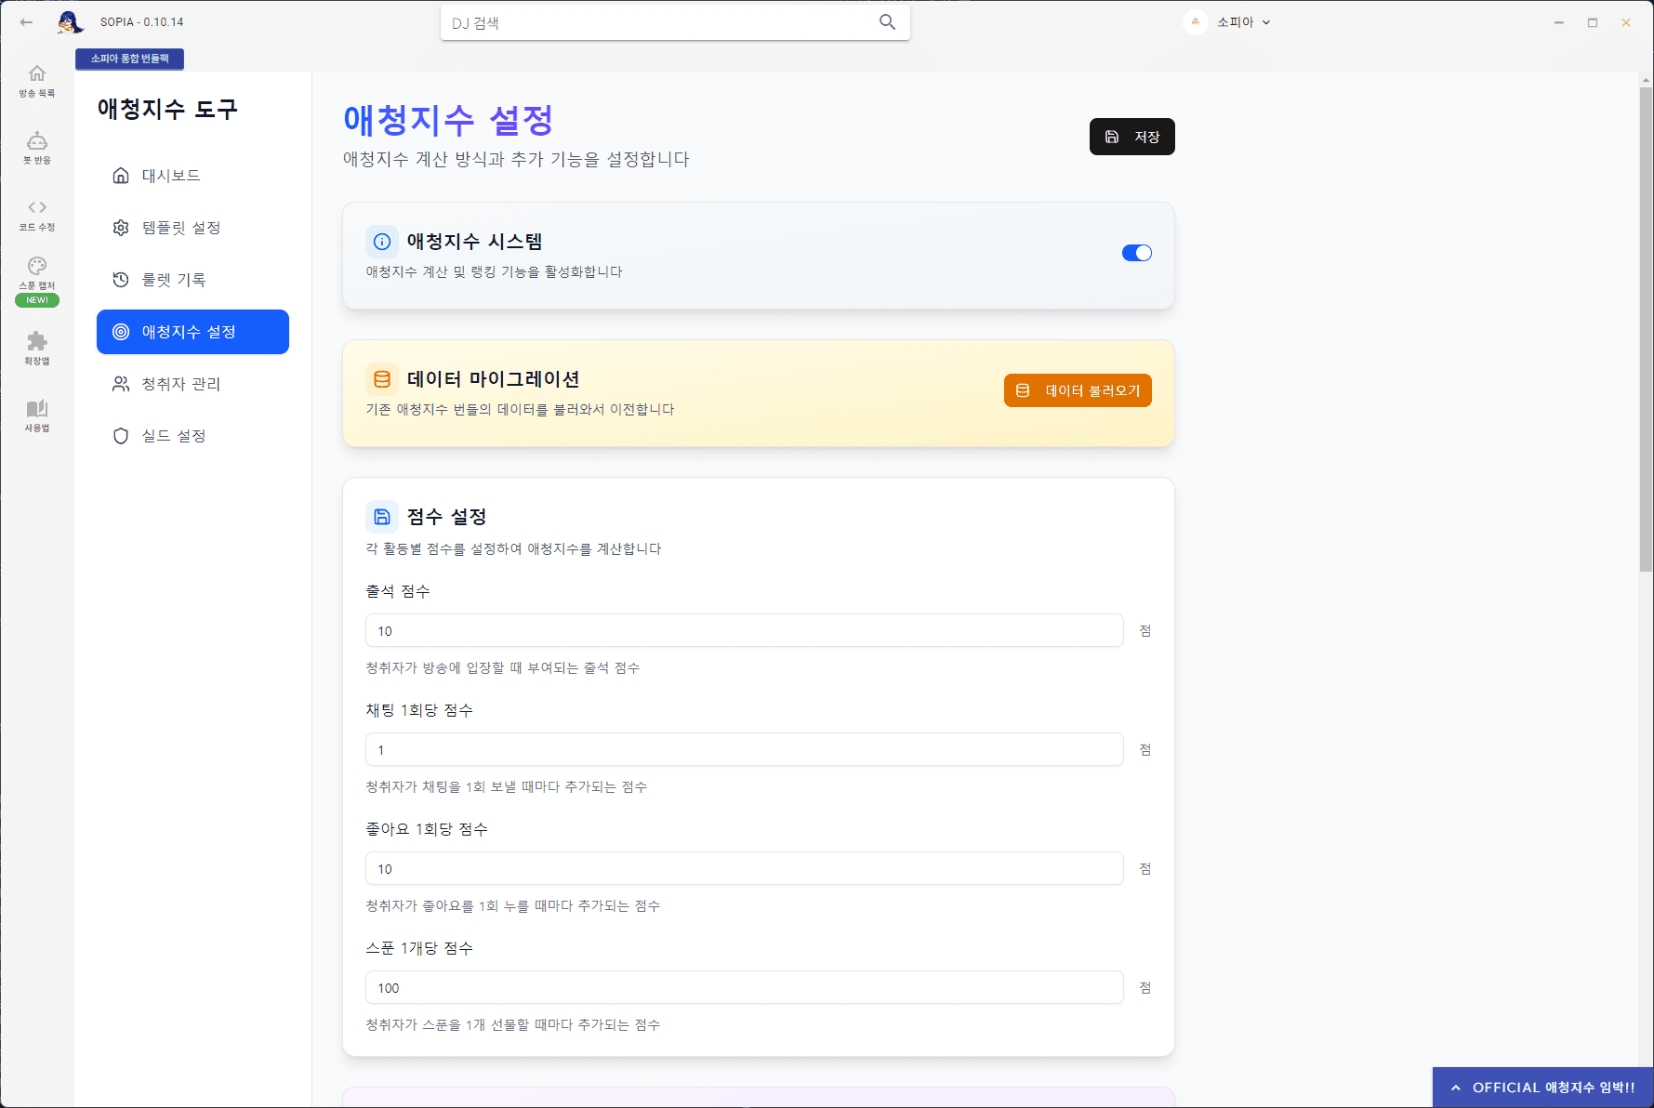This screenshot has height=1108, width=1654.
Task: Select the 방송 목록 sidebar icon
Action: (x=36, y=80)
